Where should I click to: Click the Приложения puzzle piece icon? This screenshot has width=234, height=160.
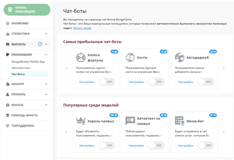[8, 55]
